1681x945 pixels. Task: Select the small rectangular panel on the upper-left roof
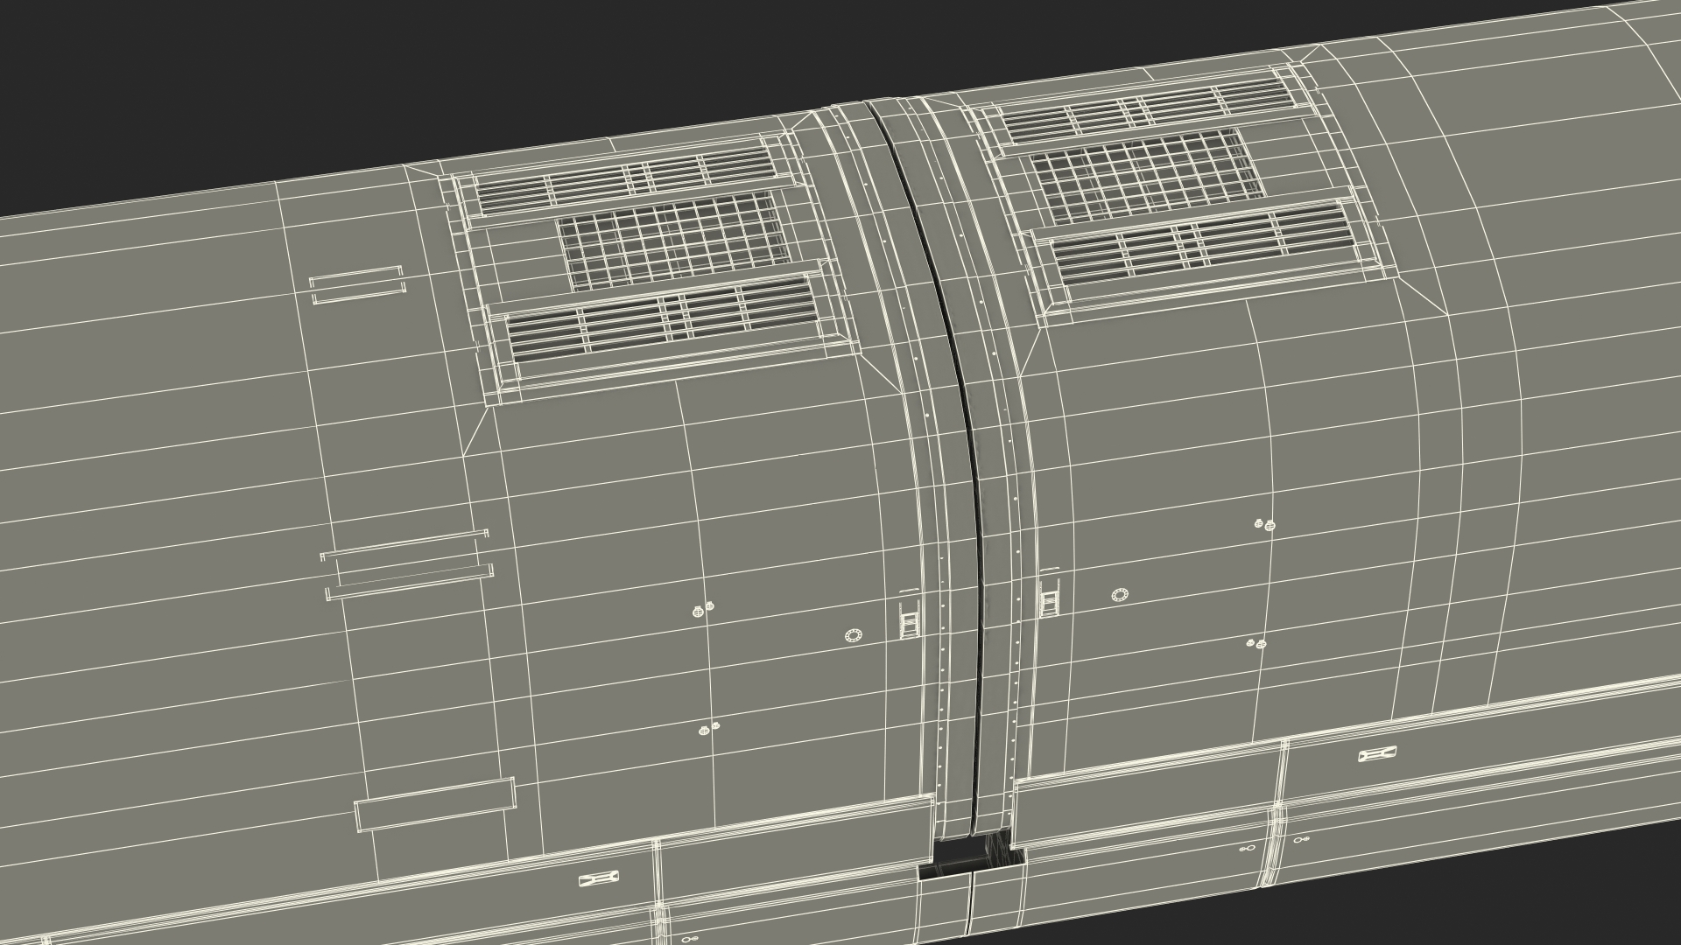pyautogui.click(x=357, y=285)
